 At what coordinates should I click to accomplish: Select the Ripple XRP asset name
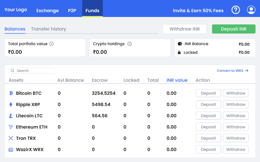(28, 105)
